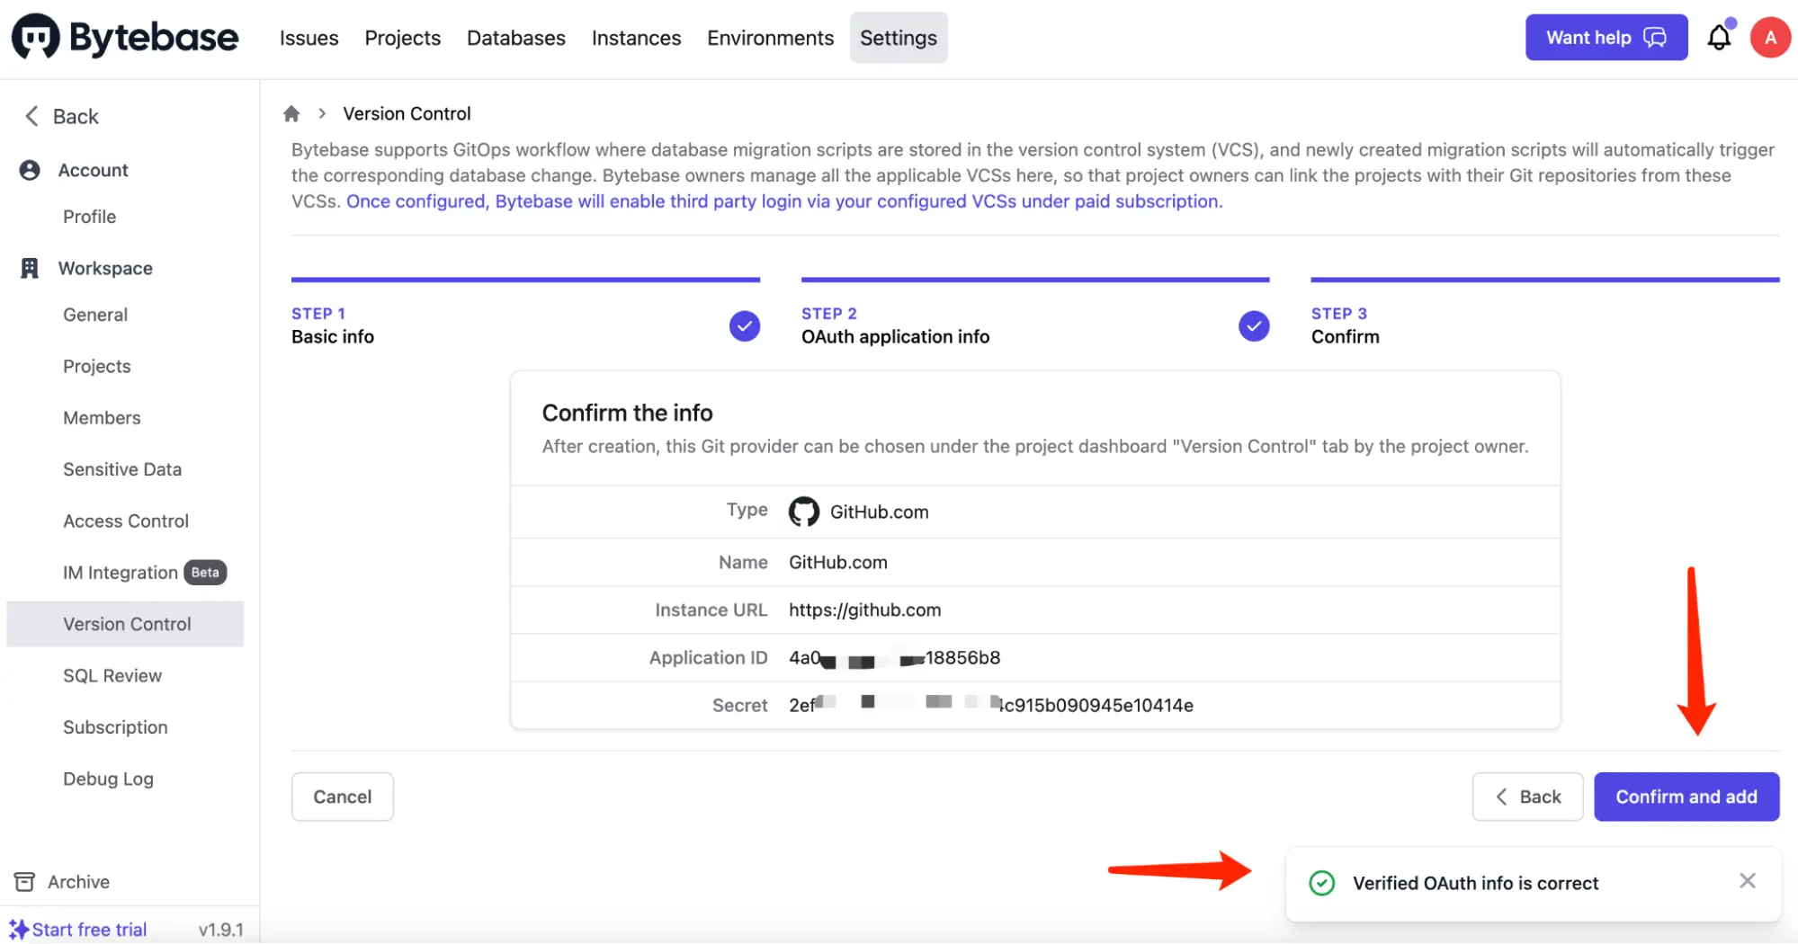Click Start free trial link

coord(89,930)
